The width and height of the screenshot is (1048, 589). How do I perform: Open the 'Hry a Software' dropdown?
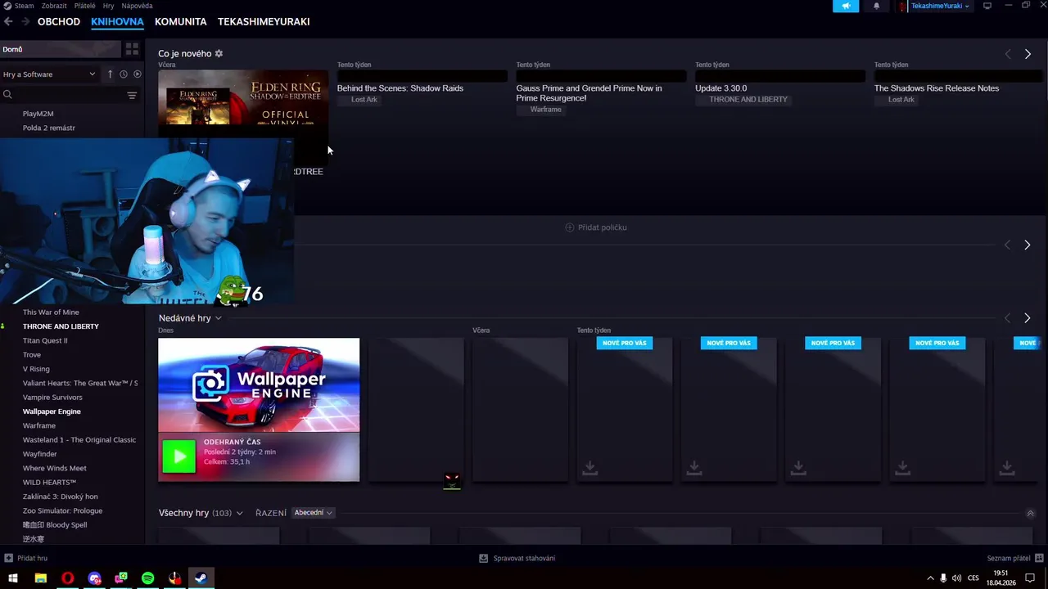49,74
